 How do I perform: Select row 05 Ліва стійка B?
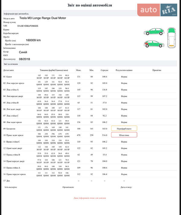90,103
